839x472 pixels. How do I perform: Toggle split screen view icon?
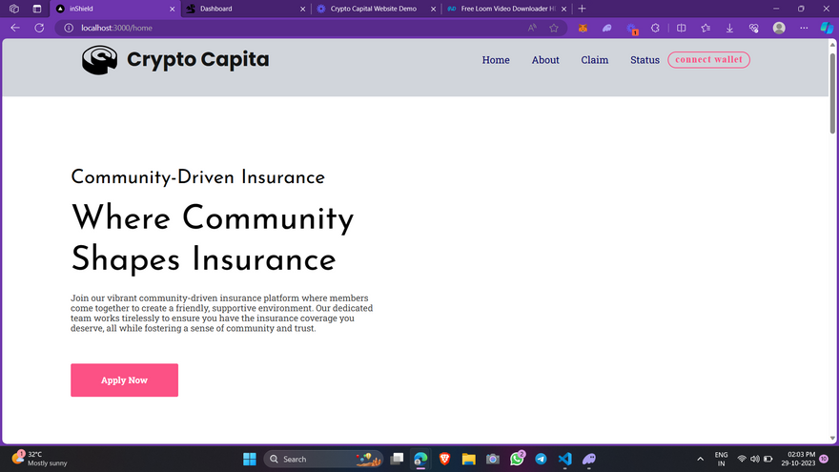(x=681, y=28)
